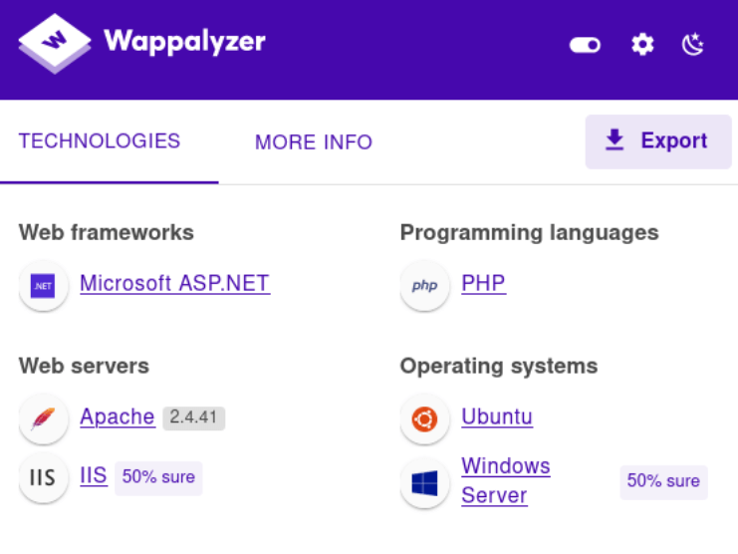This screenshot has height=554, width=738.
Task: Open the Microsoft ASP.NET link
Action: tap(174, 283)
